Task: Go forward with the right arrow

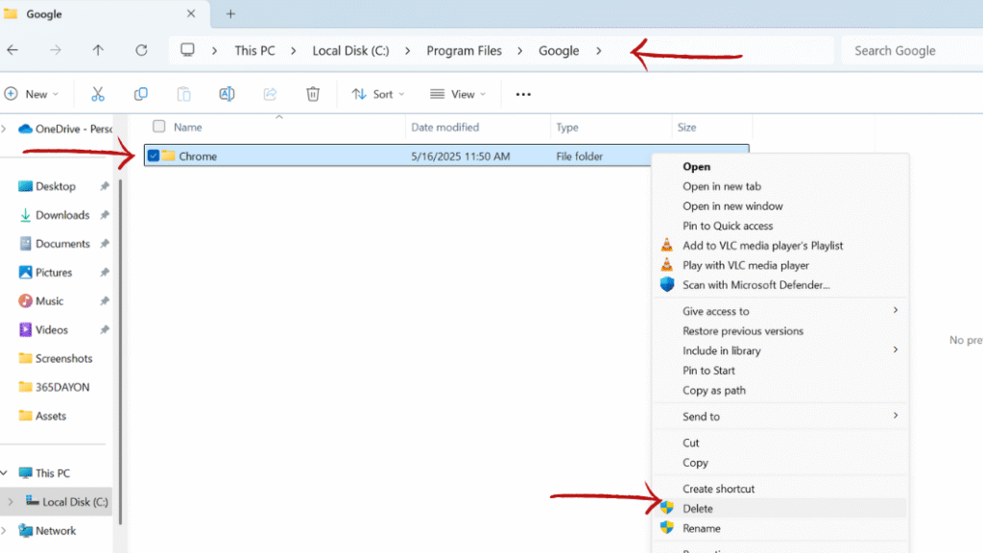Action: pos(55,50)
